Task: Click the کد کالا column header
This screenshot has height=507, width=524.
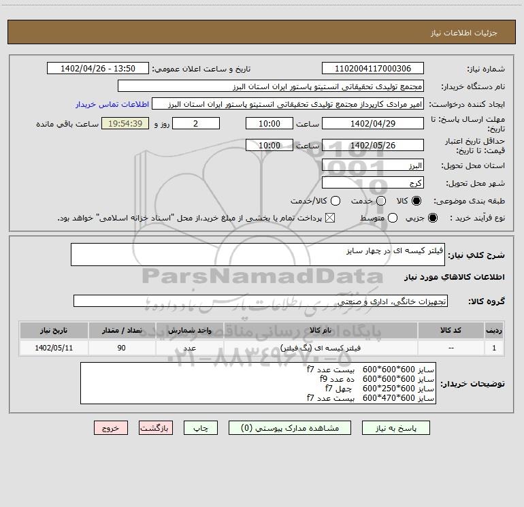Action: pos(451,330)
